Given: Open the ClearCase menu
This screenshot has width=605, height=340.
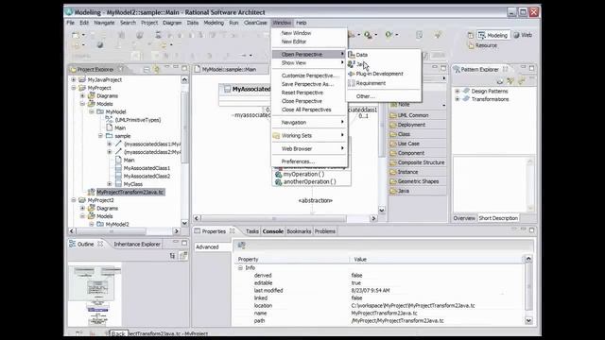Looking at the screenshot, I should click(x=255, y=23).
